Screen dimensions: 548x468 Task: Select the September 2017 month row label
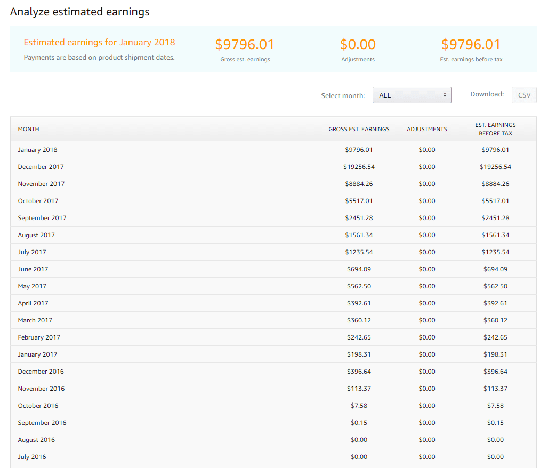(42, 218)
